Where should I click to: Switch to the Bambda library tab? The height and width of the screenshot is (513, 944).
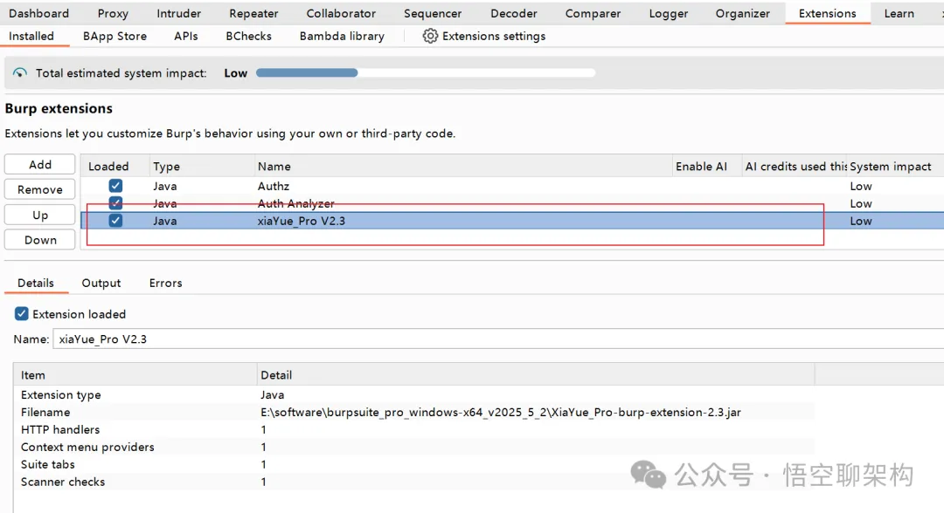click(x=342, y=36)
